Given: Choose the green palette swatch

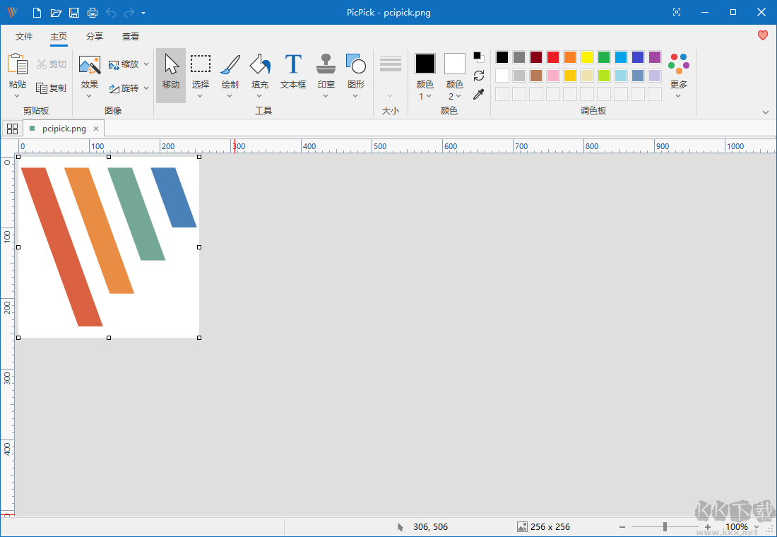Looking at the screenshot, I should click(603, 57).
